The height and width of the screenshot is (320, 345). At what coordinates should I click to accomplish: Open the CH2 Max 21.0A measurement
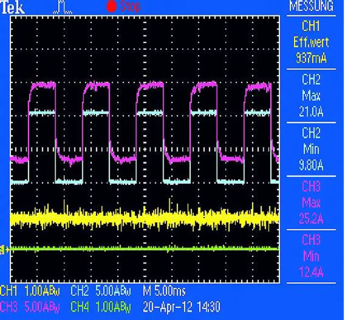(311, 95)
